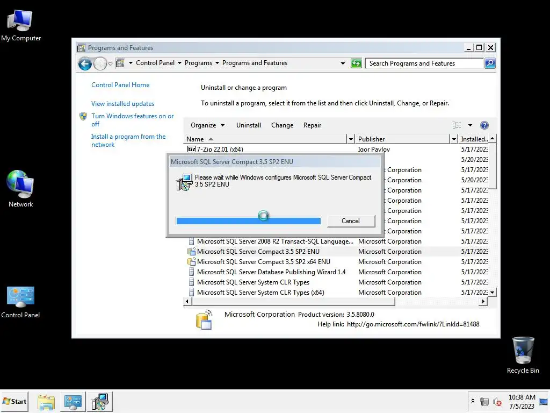Image resolution: width=550 pixels, height=413 pixels.
Task: Expand the Programs breadcrumb arrow
Action: (x=217, y=63)
